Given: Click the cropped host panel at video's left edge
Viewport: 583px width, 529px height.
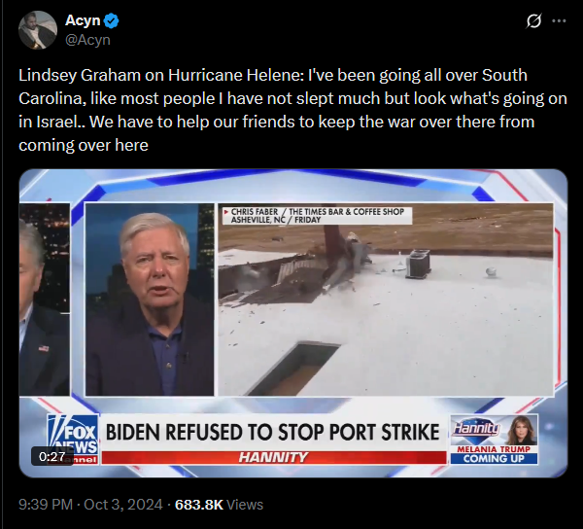Looking at the screenshot, I should (x=45, y=300).
